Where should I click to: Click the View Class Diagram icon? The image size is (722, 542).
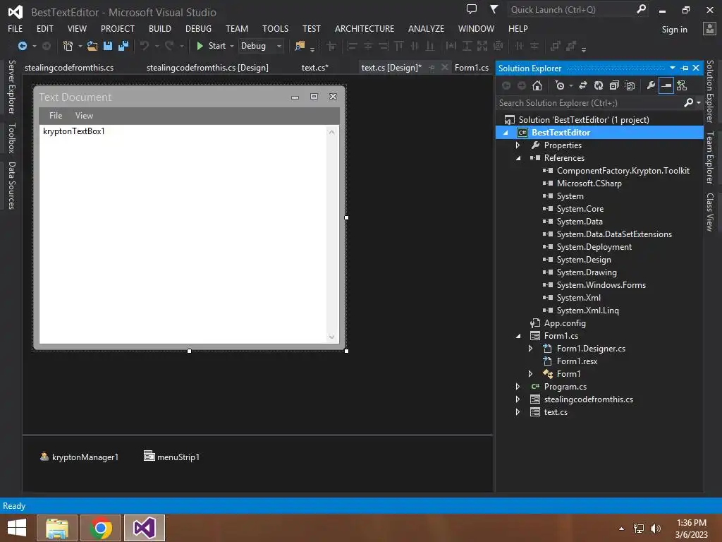682,85
